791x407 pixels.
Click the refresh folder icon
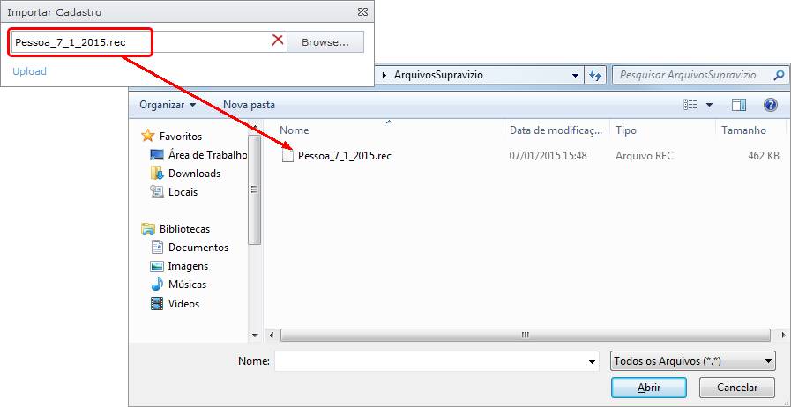(595, 76)
